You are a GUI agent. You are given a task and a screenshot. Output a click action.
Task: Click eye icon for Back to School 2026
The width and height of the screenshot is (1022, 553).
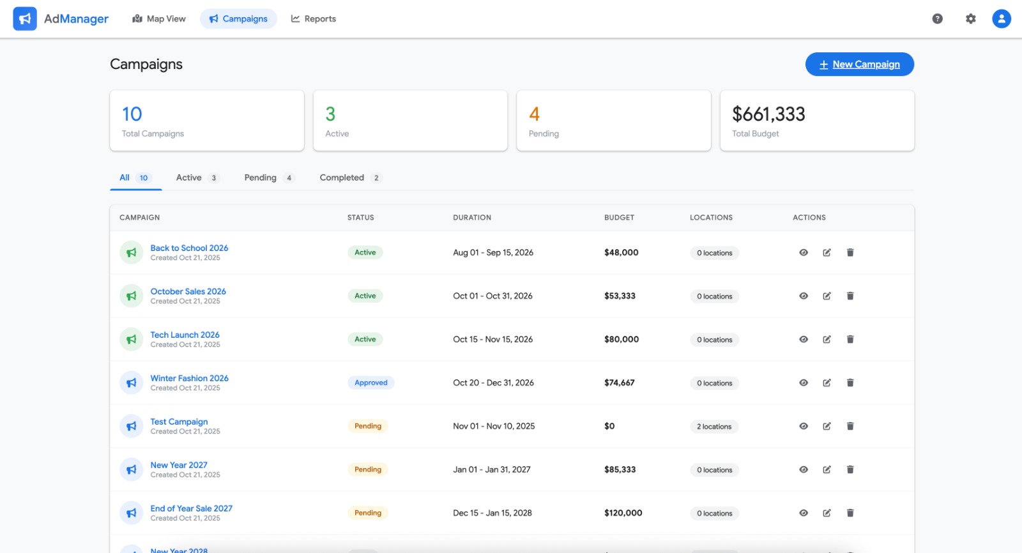click(804, 253)
